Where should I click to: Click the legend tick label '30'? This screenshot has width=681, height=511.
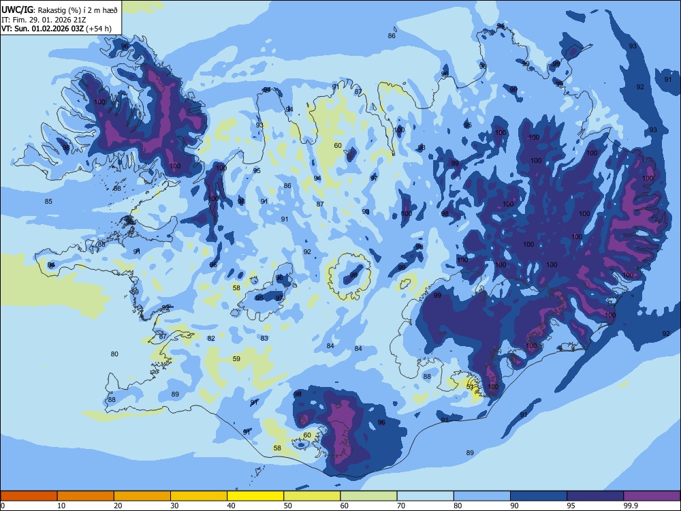pyautogui.click(x=174, y=506)
